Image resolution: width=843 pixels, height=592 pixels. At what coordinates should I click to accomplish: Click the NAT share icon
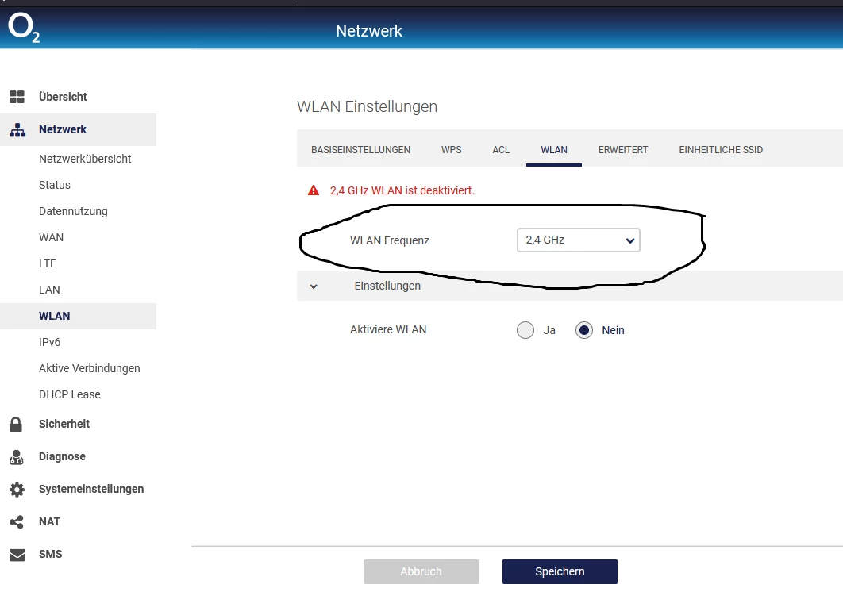pyautogui.click(x=17, y=522)
